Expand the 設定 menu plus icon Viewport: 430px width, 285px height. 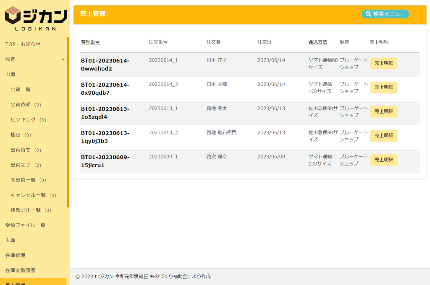(63, 60)
